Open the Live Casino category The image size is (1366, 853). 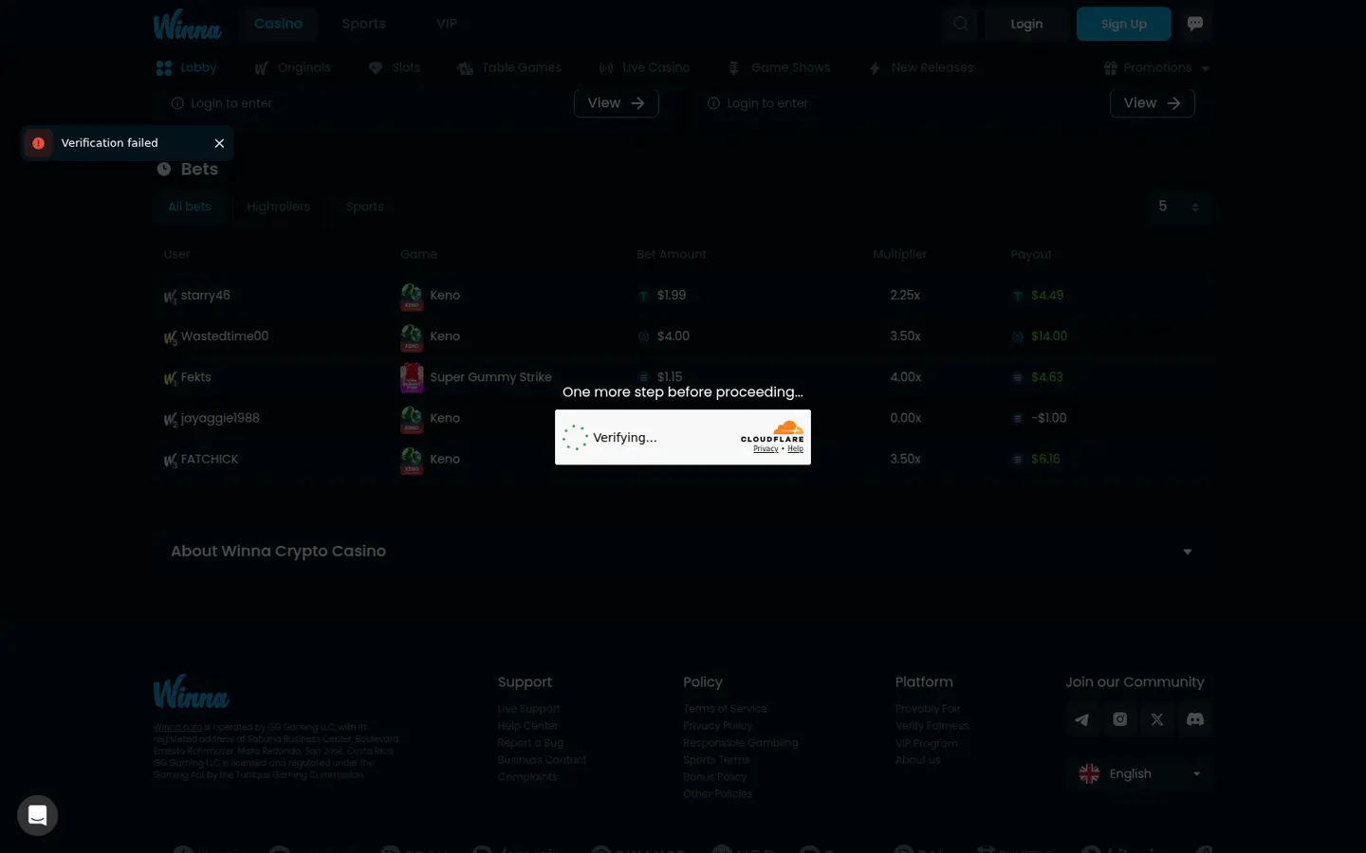(x=644, y=67)
